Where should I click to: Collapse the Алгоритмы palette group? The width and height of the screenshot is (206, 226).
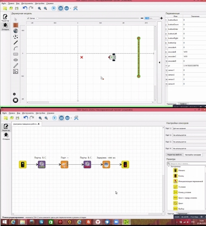[x=169, y=166]
